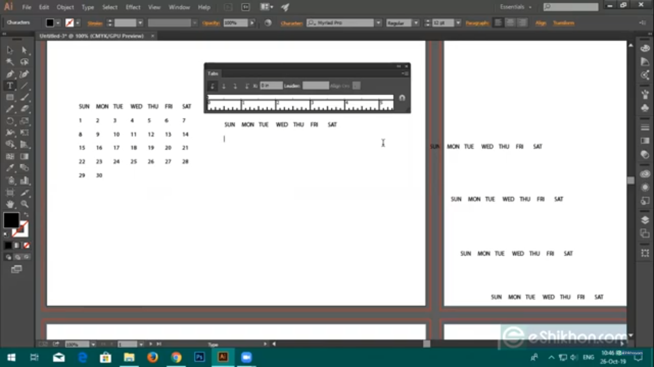654x367 pixels.
Task: Select the Hand tool
Action: tap(10, 203)
